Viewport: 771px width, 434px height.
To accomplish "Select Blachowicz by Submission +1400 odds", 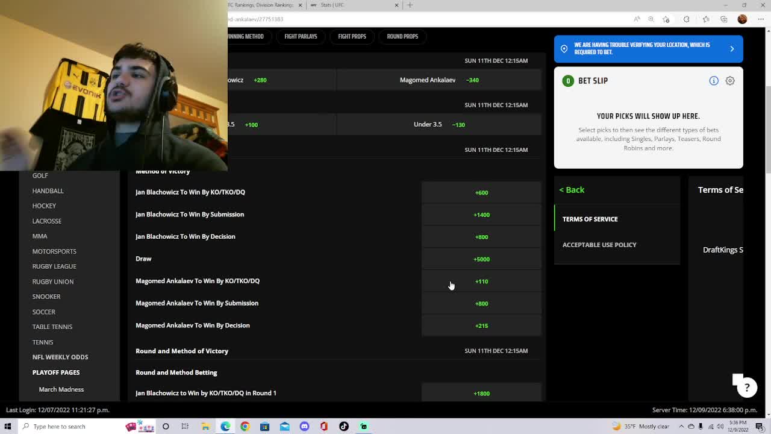I will 481,215.
